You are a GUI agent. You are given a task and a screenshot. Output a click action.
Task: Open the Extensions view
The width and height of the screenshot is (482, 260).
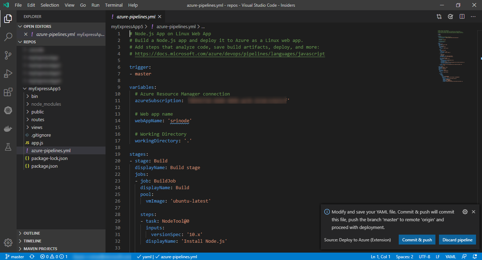tap(8, 92)
